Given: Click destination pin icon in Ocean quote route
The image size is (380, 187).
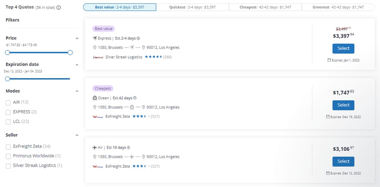Looking at the screenshot, I should (x=143, y=107).
